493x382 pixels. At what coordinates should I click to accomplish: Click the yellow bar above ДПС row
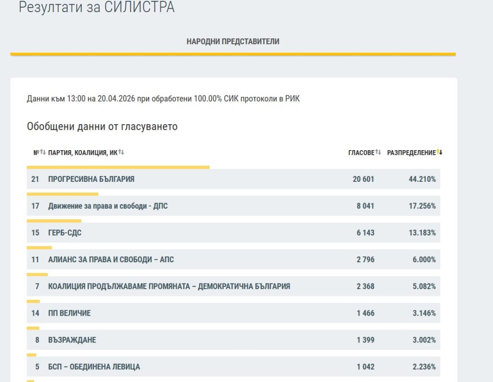click(63, 194)
